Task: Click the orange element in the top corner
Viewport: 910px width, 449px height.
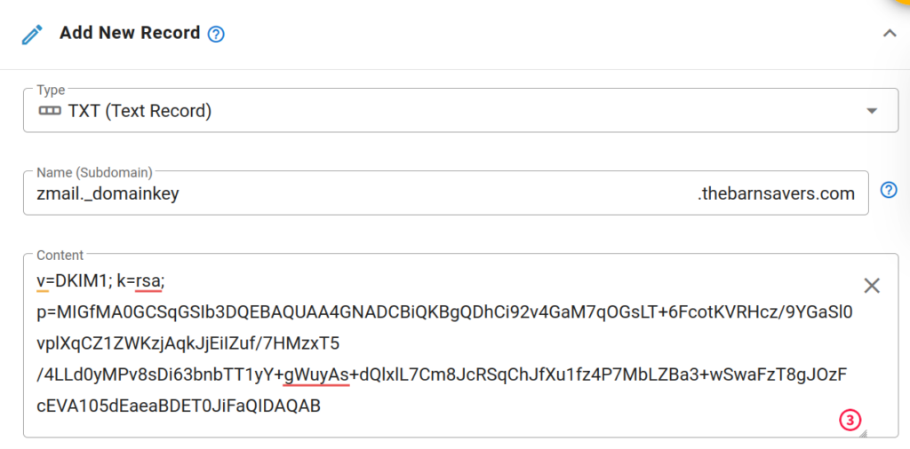Action: click(904, 3)
